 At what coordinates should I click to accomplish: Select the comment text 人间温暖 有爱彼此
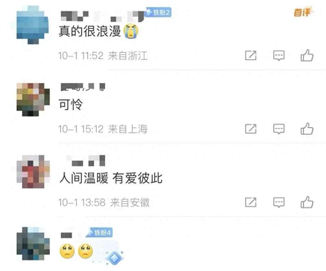(111, 178)
